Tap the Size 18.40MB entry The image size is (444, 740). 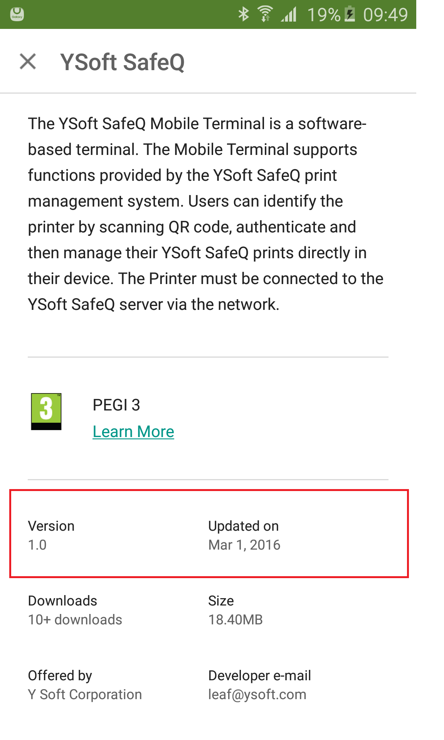(235, 610)
